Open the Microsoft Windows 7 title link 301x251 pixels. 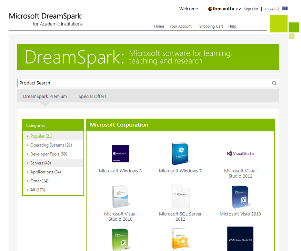pos(180,171)
